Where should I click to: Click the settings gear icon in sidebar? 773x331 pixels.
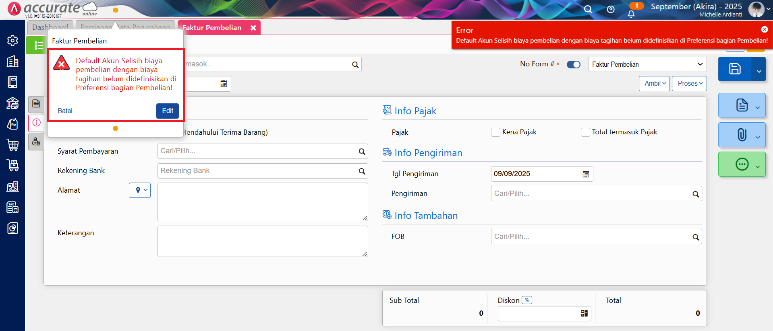(12, 41)
